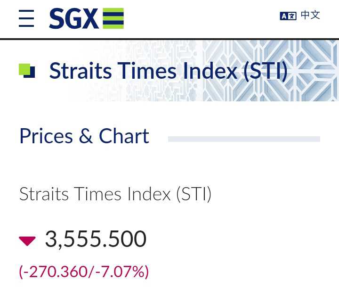Switch the site language to 中文
The image size is (339, 296).
(310, 15)
